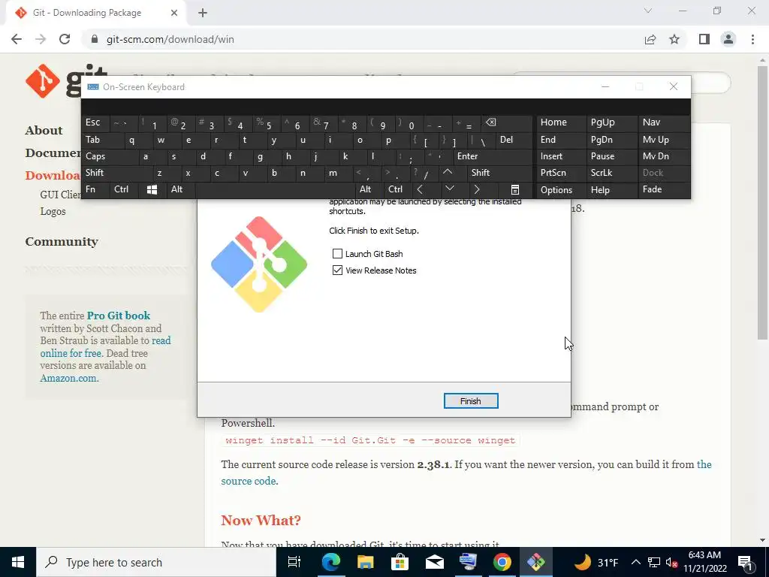Click the Esc key on On-Screen Keyboard
Screen dimensions: 769x577
95,122
